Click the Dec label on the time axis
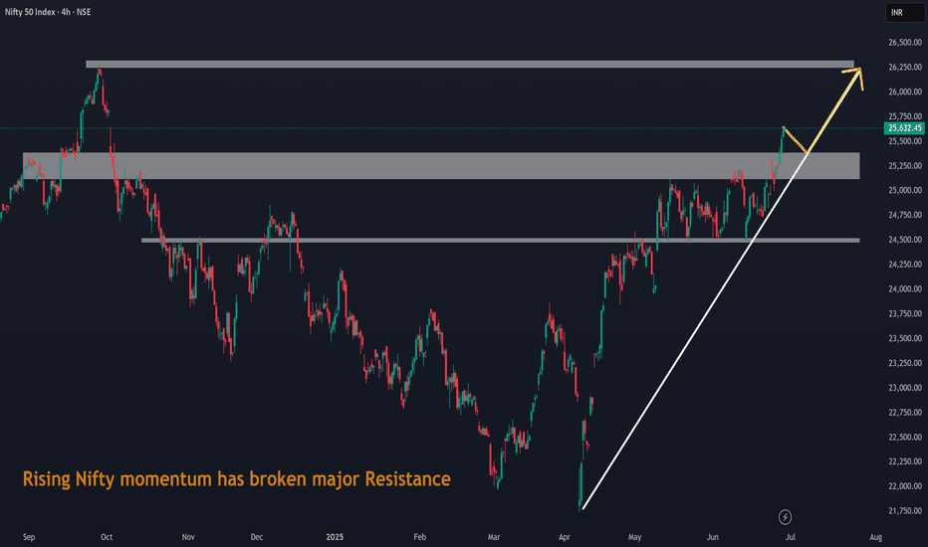 pyautogui.click(x=256, y=537)
